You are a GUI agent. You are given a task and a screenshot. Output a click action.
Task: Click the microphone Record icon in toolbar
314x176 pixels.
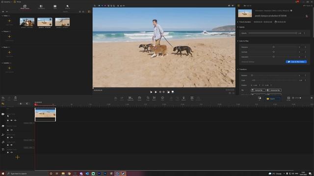[x=183, y=98]
